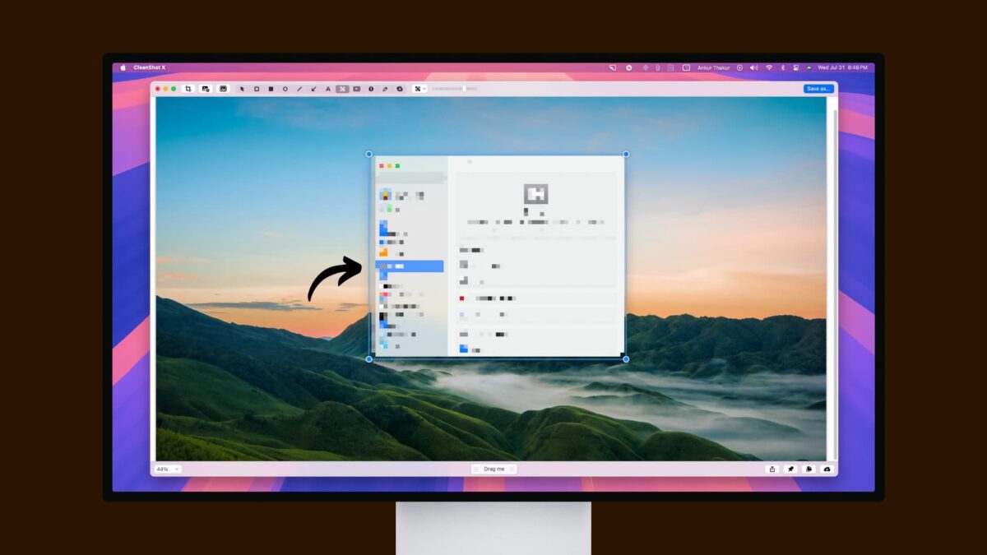Viewport: 987px width, 555px height.
Task: Pin the screenshot with the pin icon
Action: coord(790,469)
